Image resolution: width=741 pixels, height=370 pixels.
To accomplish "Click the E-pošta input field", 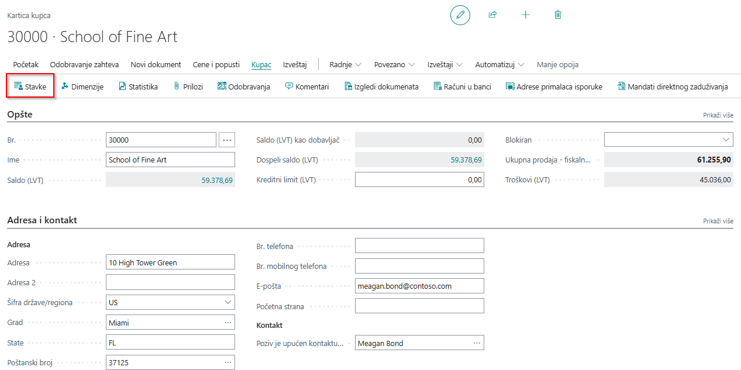I will [x=419, y=286].
